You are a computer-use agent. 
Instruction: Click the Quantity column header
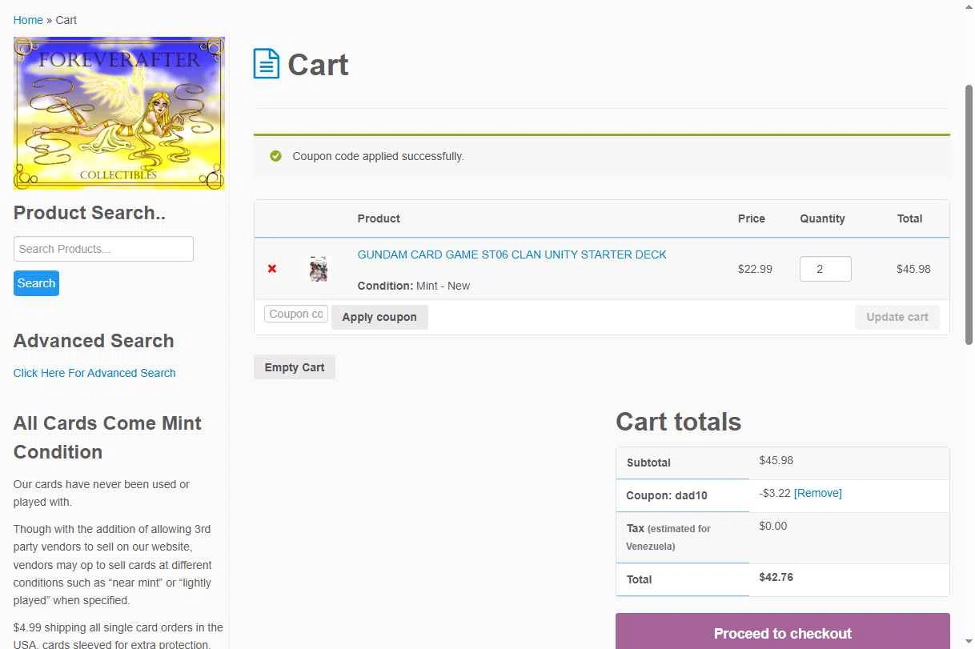pos(822,218)
